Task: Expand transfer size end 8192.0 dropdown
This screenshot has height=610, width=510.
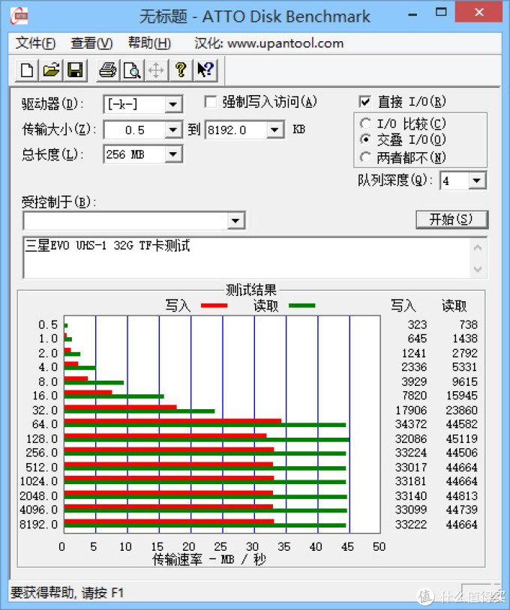Action: [274, 130]
